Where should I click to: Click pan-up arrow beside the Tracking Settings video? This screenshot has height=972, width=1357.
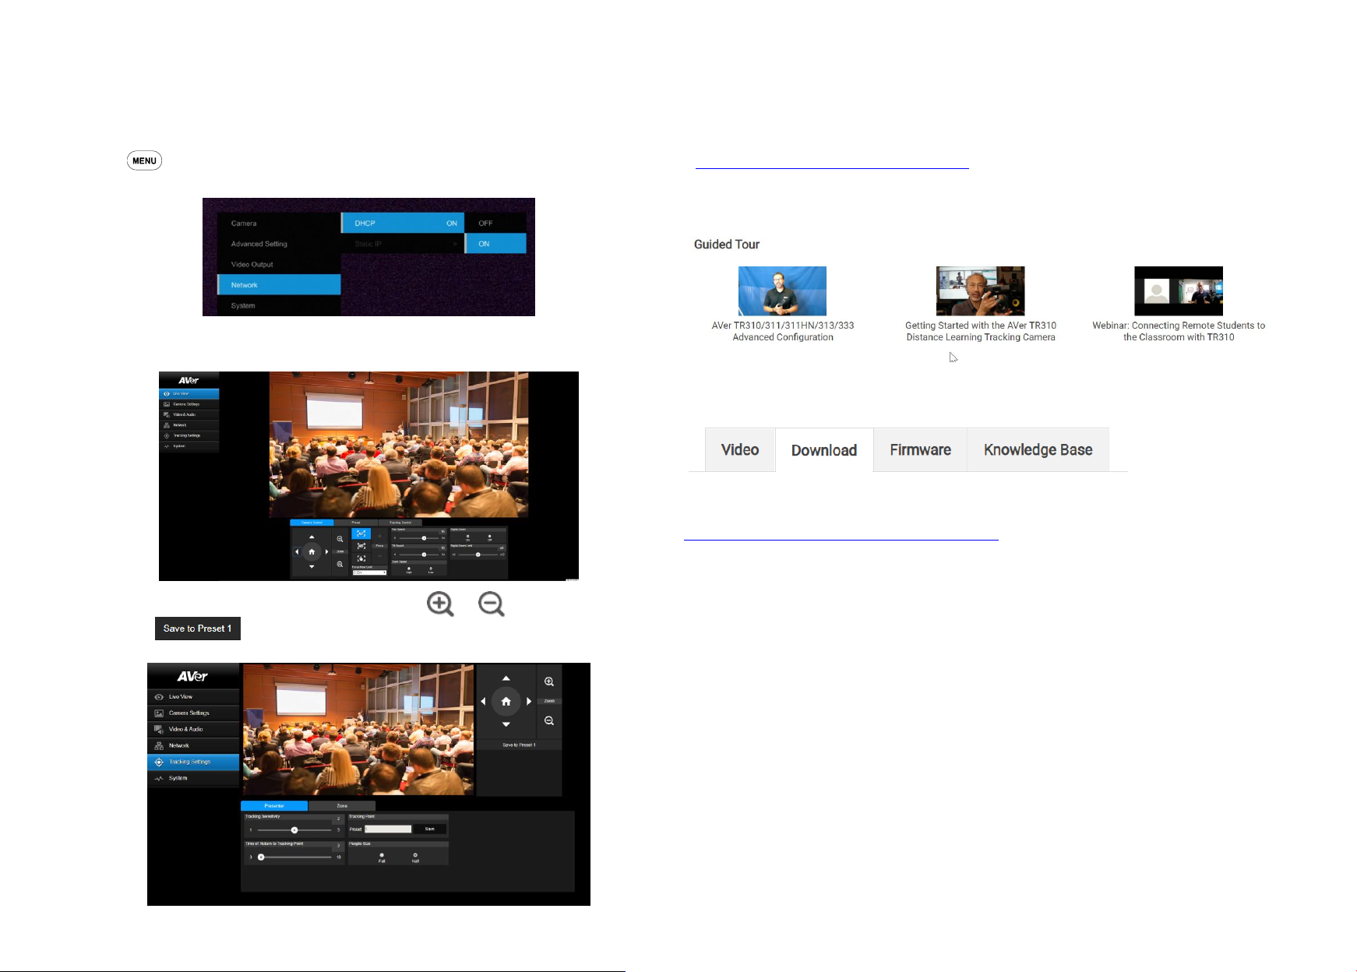506,678
